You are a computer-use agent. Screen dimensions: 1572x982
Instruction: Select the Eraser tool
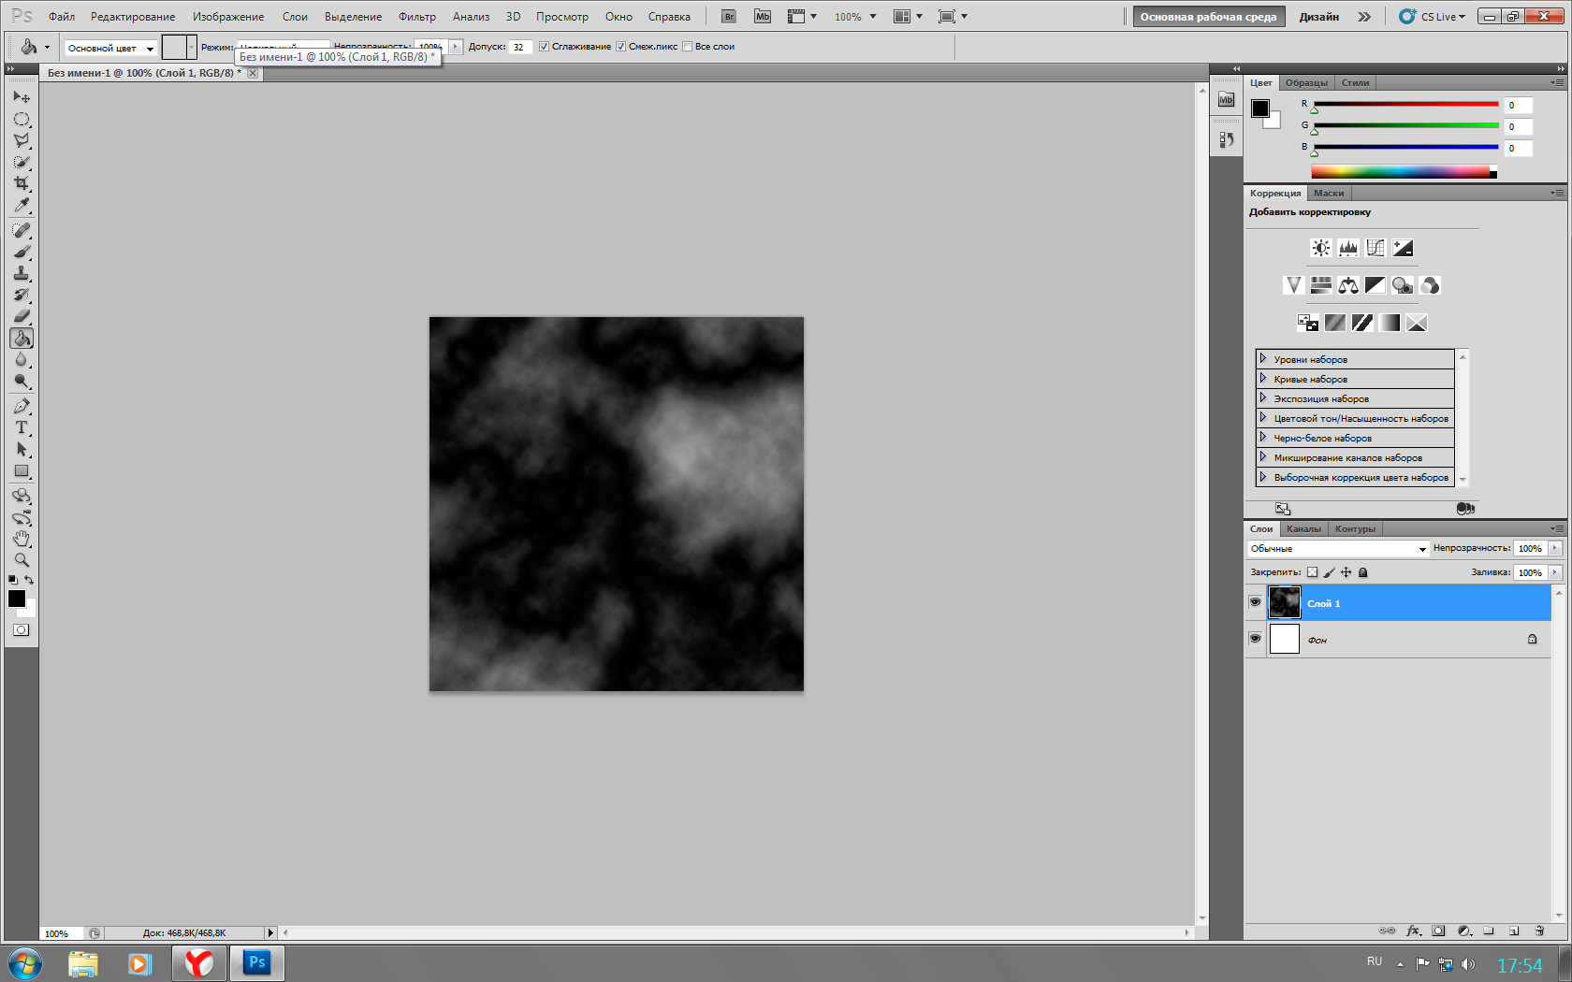coord(22,316)
